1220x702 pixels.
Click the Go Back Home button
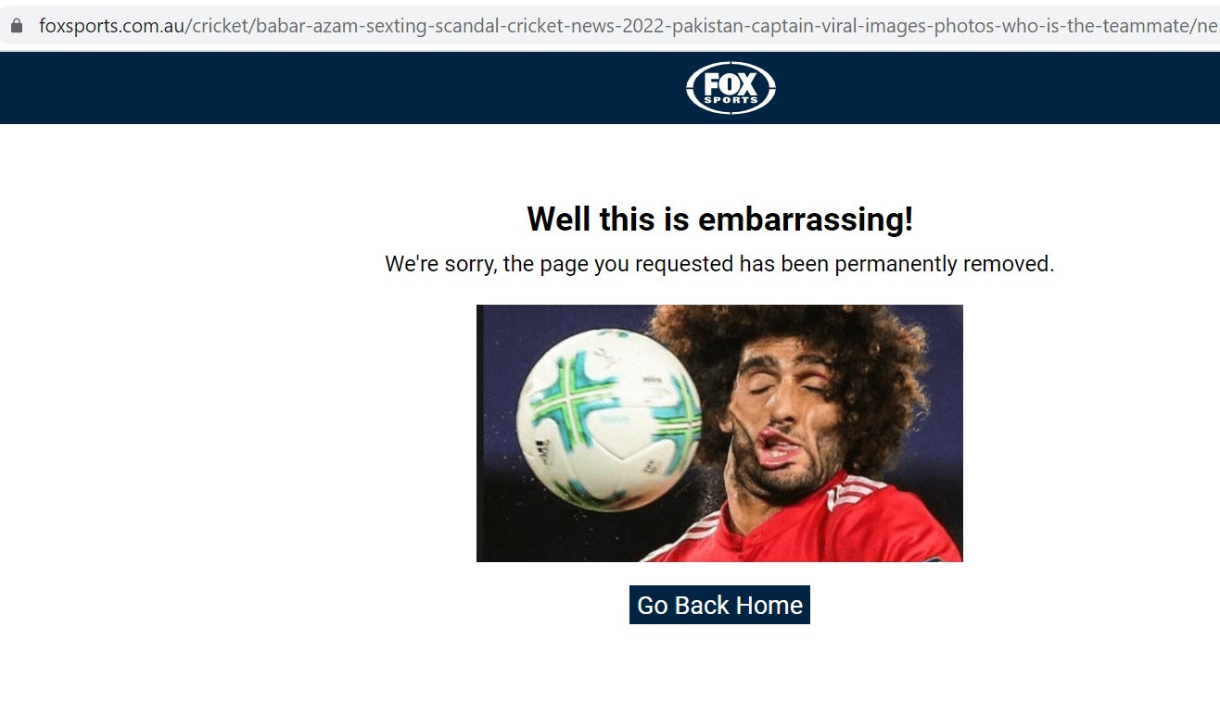pos(719,605)
